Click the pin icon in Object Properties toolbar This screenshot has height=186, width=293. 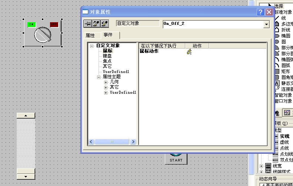[x=87, y=24]
